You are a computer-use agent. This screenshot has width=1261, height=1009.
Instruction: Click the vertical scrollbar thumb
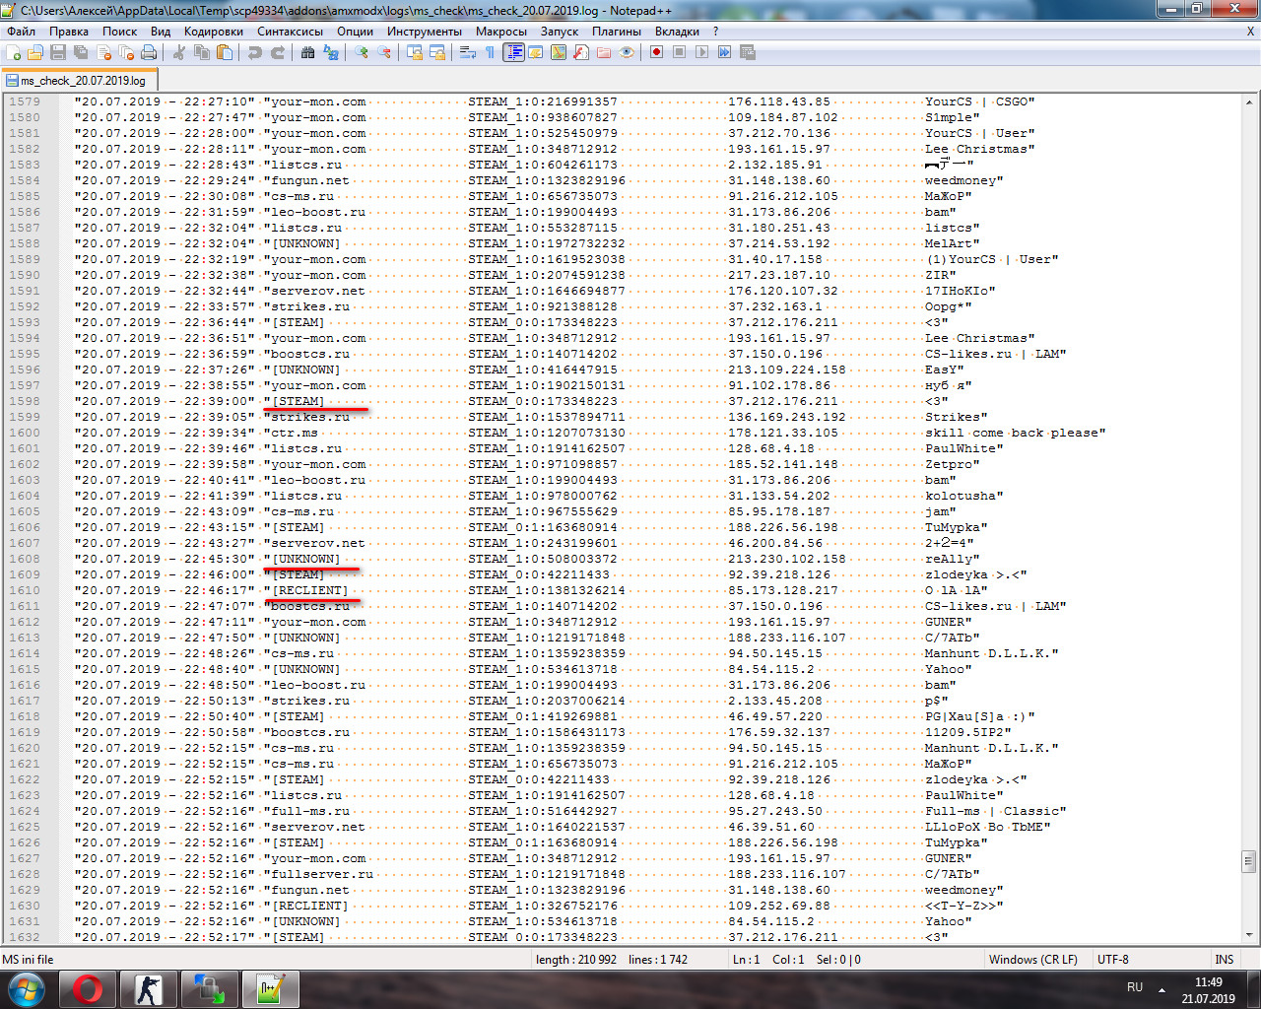(x=1249, y=862)
